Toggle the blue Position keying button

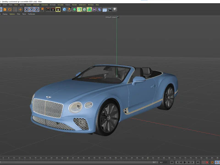(216, 162)
